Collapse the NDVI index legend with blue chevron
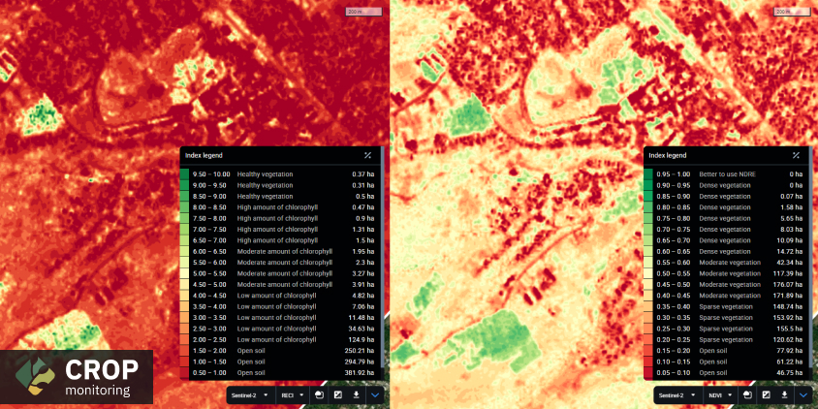Viewport: 818px width, 409px height. 802,394
